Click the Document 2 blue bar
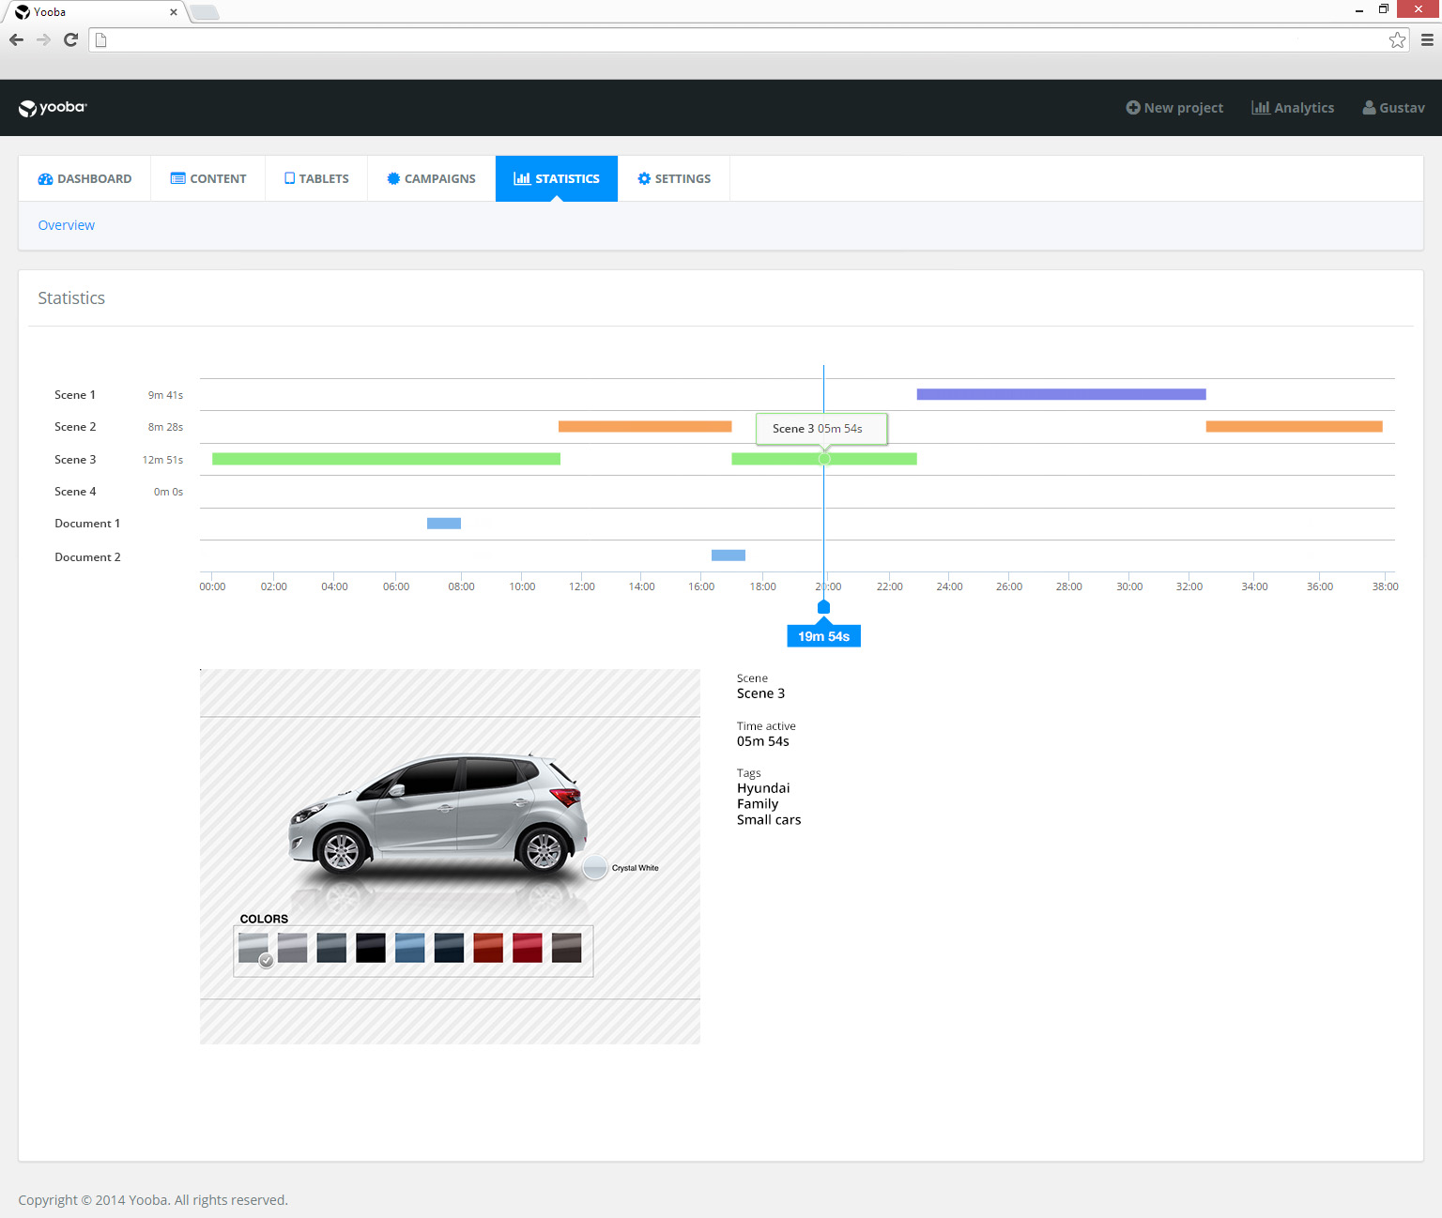This screenshot has height=1218, width=1442. 729,556
